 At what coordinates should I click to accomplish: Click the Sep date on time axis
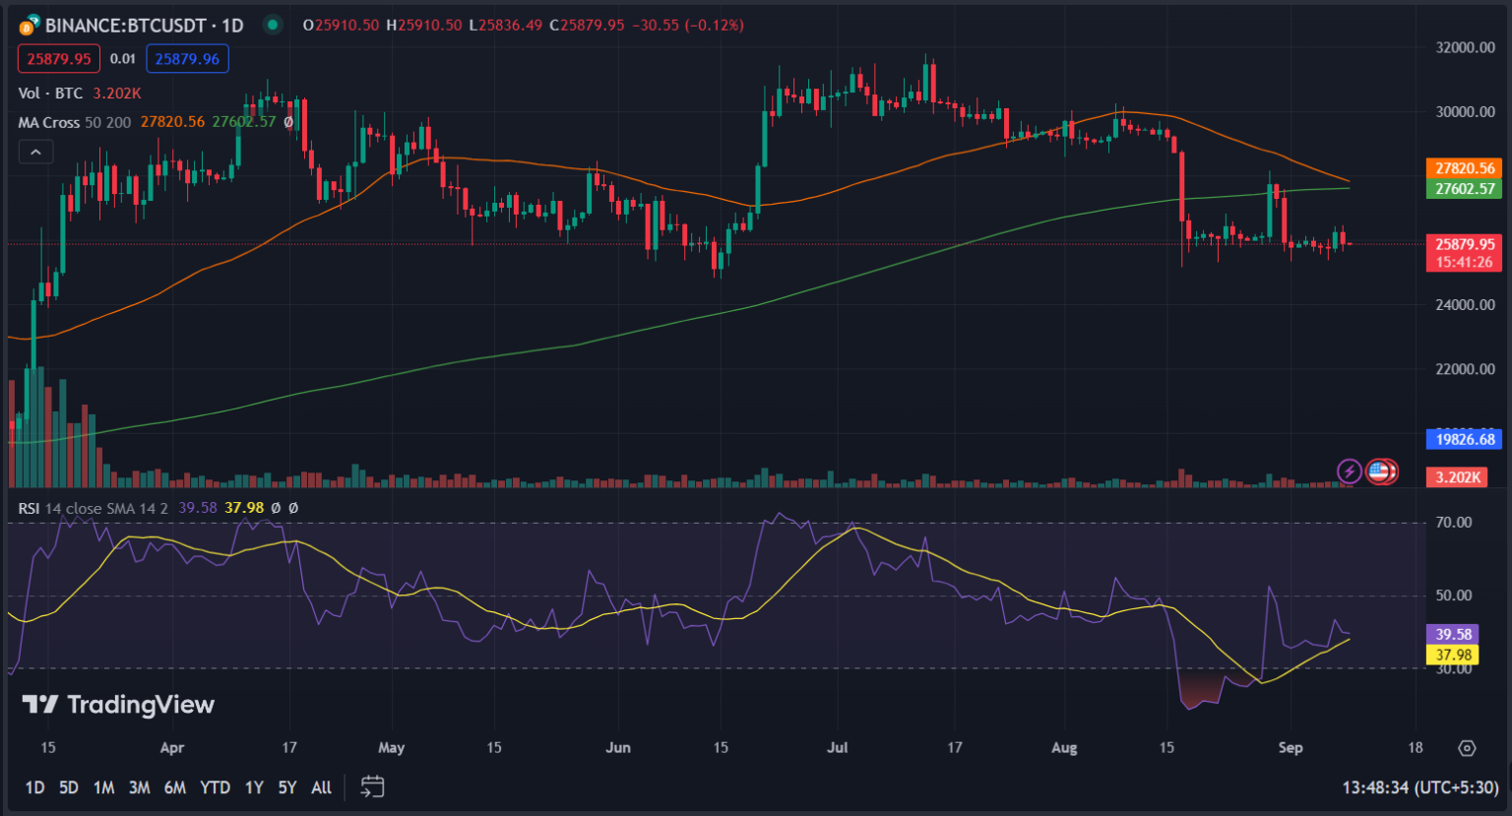1291,748
